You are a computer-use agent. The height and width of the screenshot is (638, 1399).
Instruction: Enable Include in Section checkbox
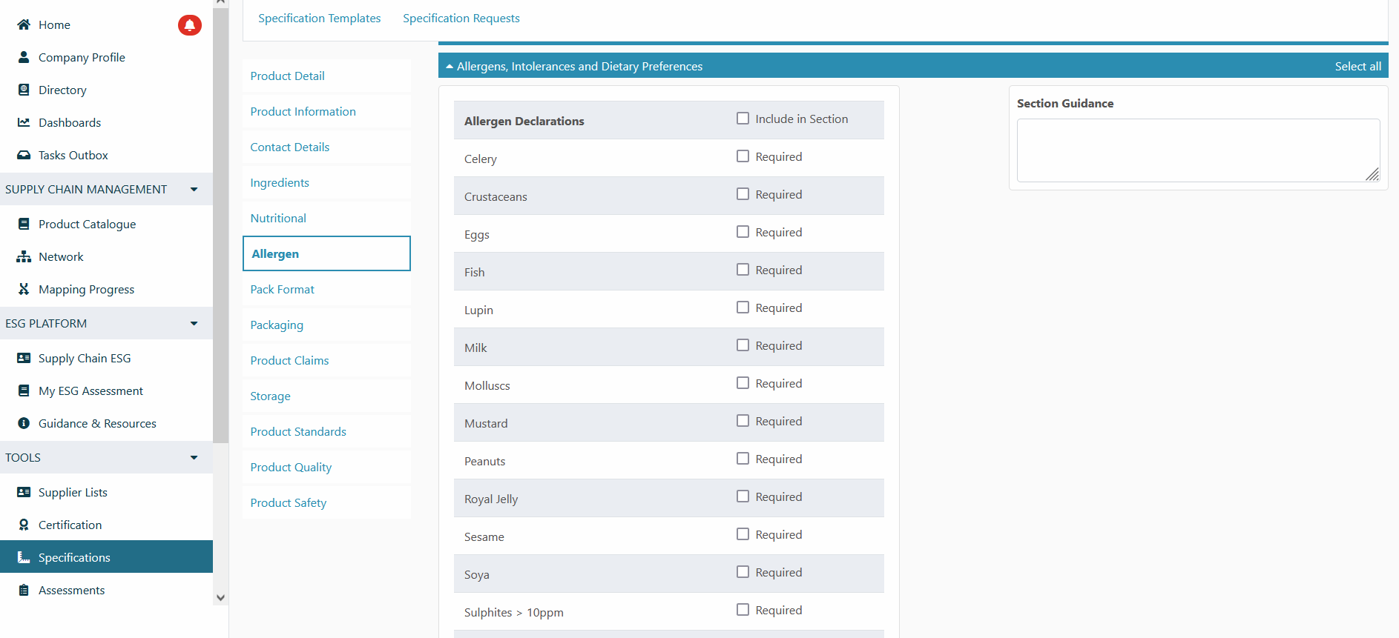pos(743,119)
